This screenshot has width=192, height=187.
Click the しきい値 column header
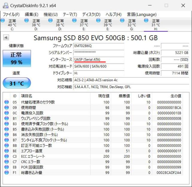coord(142,96)
